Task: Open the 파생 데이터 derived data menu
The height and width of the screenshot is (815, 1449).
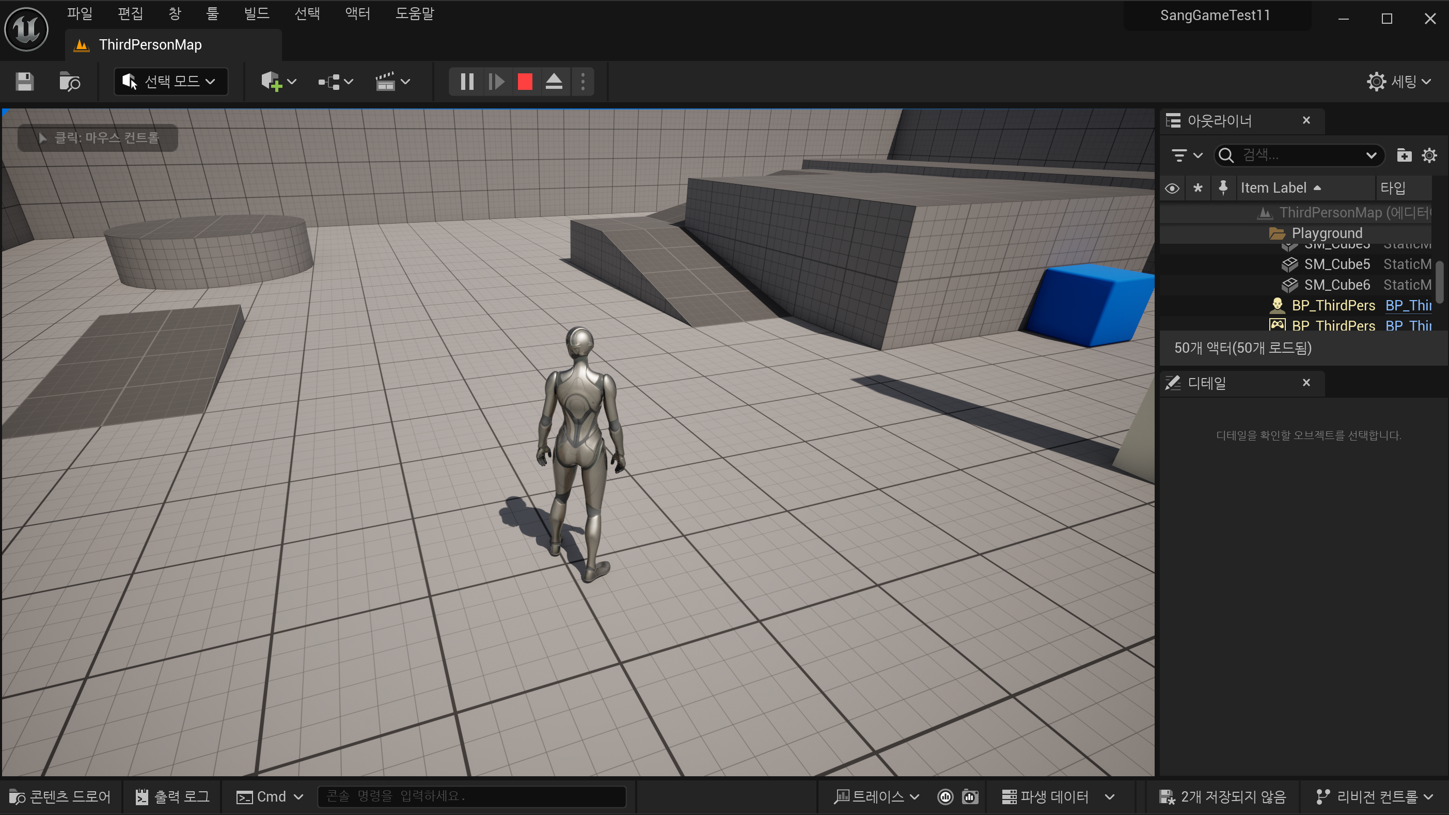Action: [x=1058, y=796]
